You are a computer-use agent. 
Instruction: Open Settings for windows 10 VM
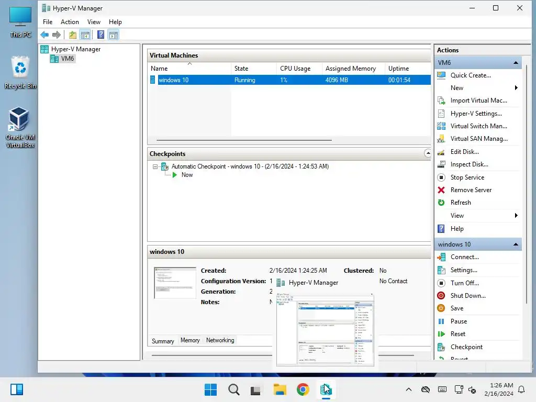point(464,270)
